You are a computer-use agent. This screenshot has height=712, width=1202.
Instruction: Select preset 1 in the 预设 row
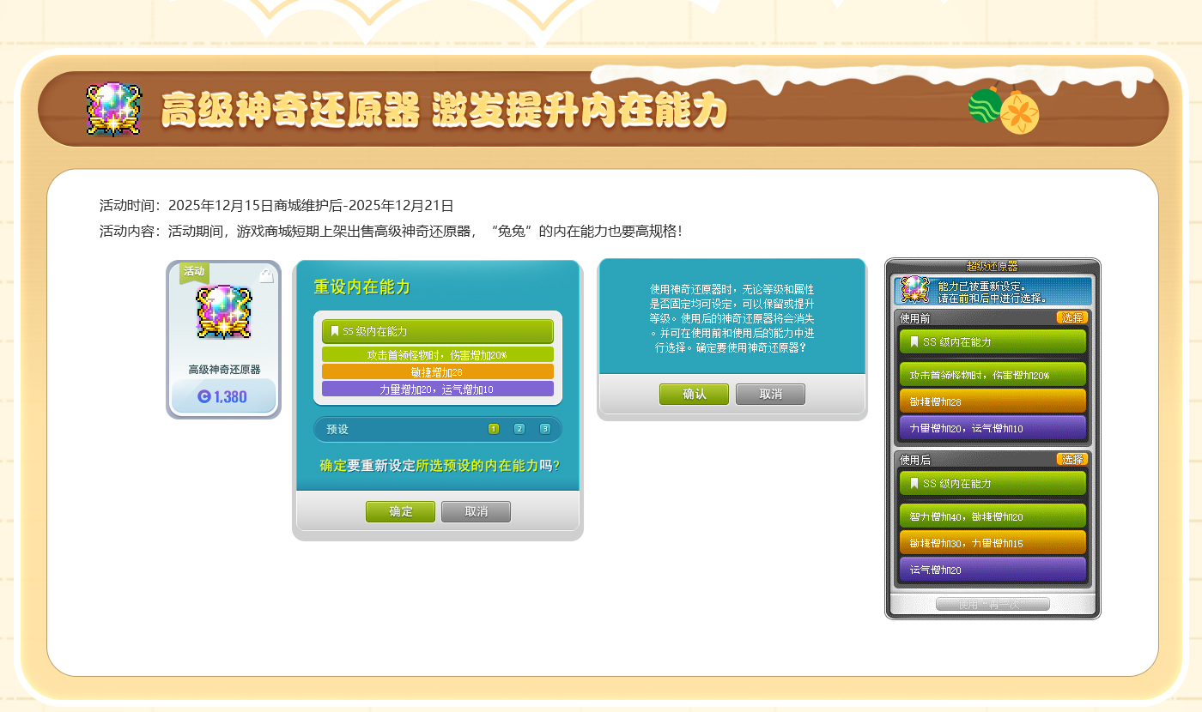pos(493,429)
